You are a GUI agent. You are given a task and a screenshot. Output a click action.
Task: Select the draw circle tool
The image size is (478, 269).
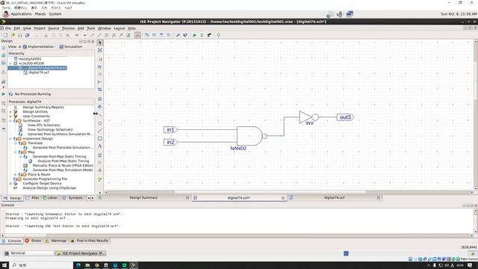tap(99, 123)
